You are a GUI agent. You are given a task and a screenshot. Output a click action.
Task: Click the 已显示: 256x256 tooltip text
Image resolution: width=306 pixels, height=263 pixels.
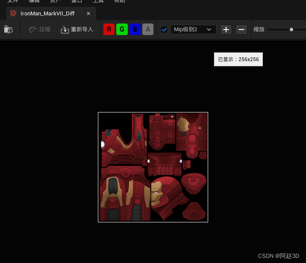pyautogui.click(x=238, y=59)
